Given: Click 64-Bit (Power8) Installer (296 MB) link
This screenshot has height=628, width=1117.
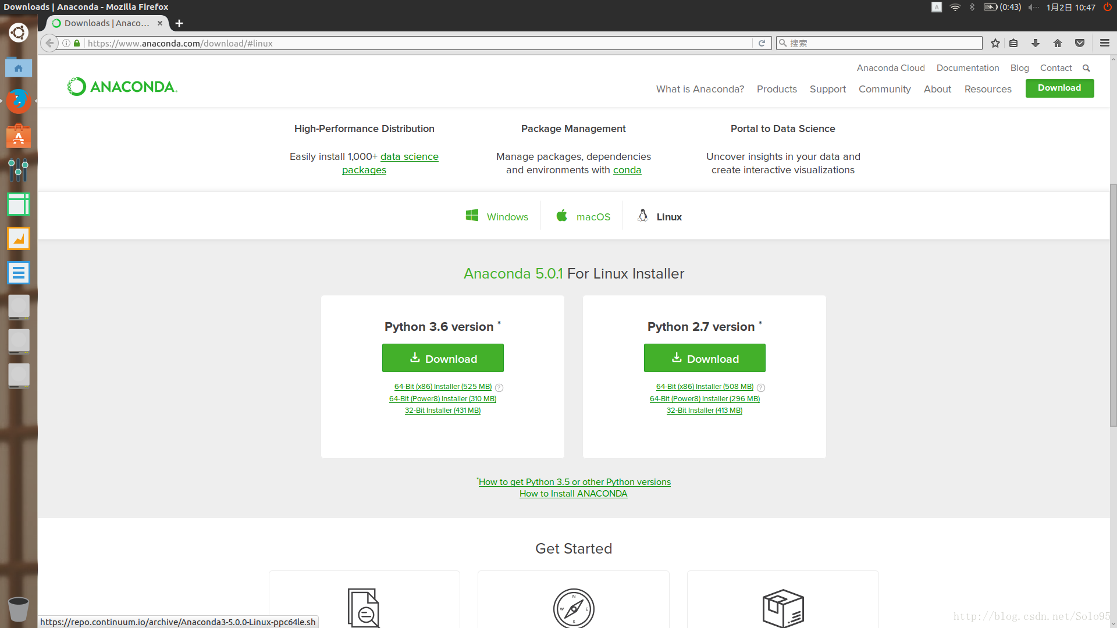Looking at the screenshot, I should 705,399.
